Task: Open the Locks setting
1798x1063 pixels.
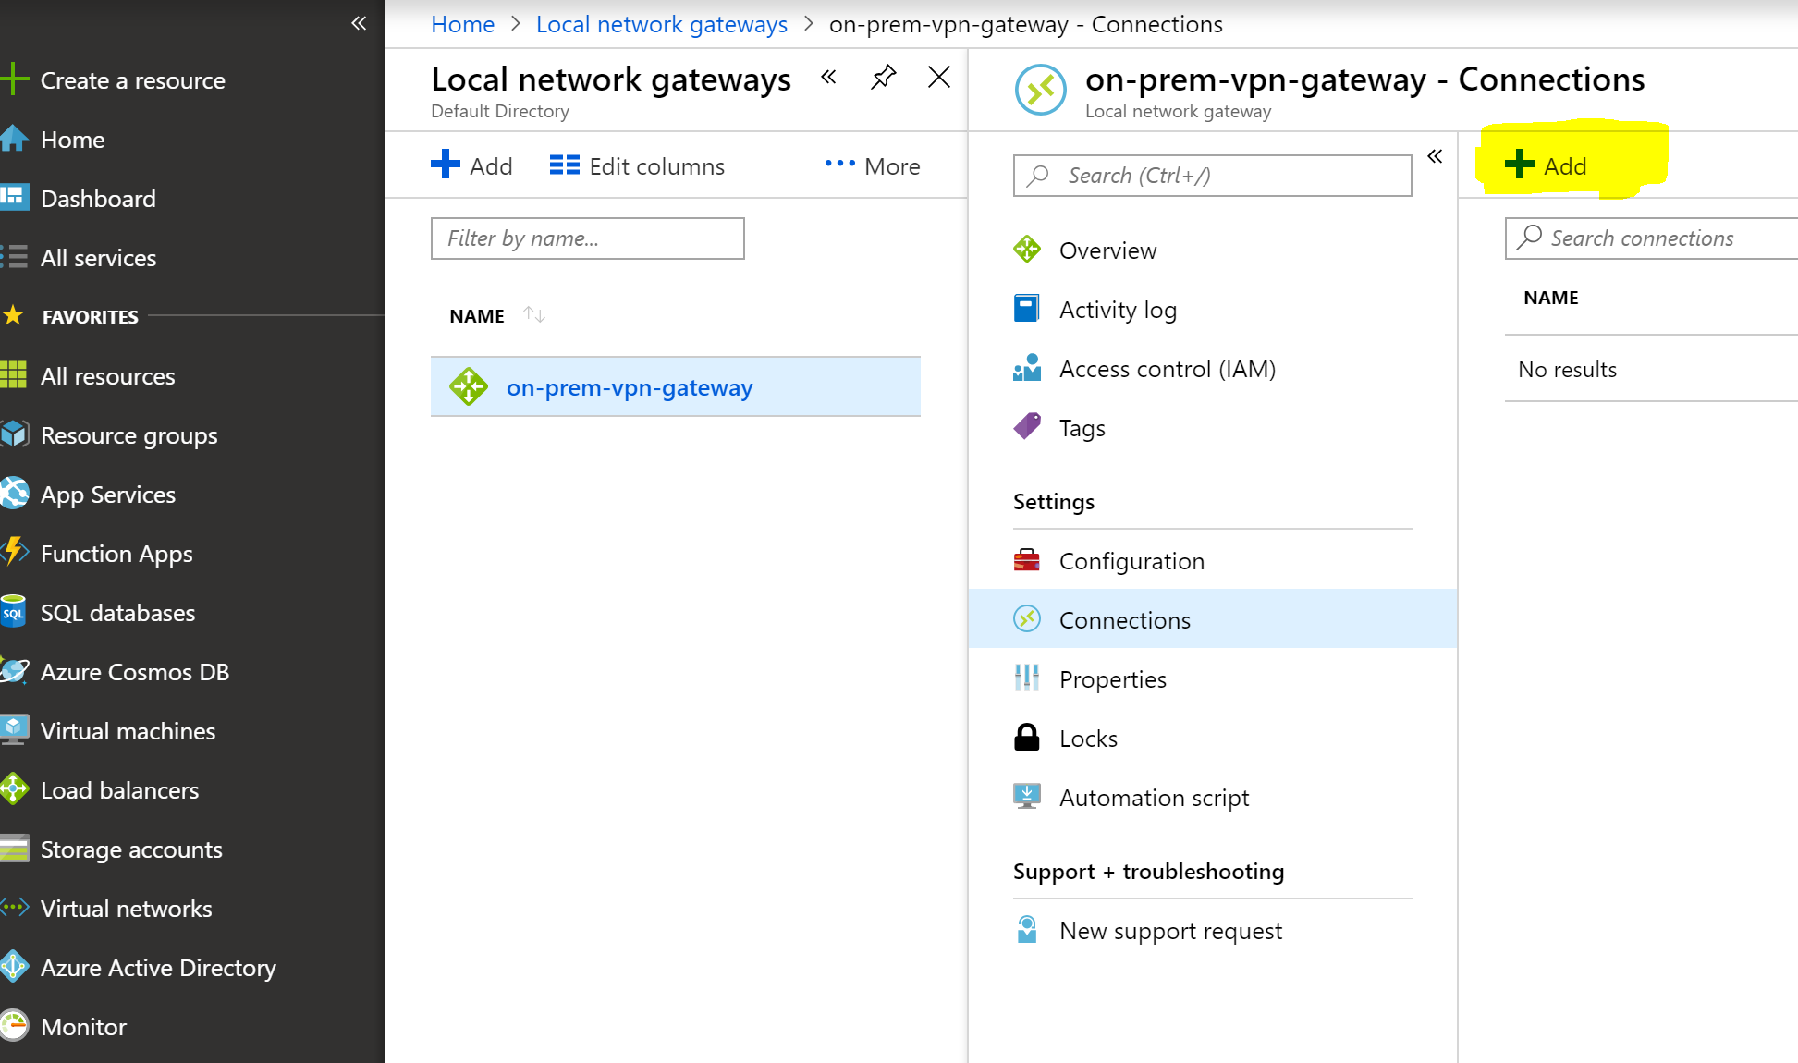Action: (x=1088, y=738)
